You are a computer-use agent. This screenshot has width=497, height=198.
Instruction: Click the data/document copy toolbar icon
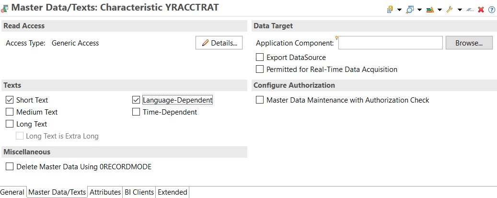[x=390, y=9]
